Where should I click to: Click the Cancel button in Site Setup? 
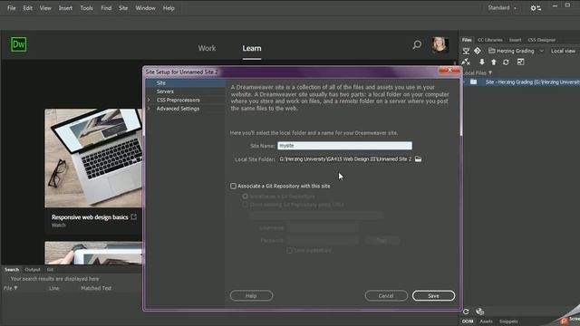(x=386, y=296)
